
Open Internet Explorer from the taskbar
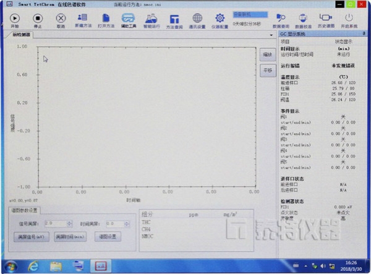tap(33, 265)
